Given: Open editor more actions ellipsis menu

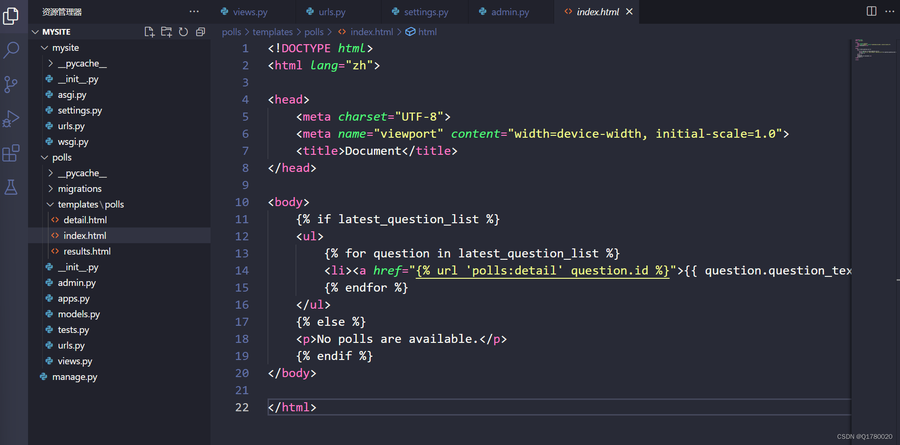Looking at the screenshot, I should point(890,11).
